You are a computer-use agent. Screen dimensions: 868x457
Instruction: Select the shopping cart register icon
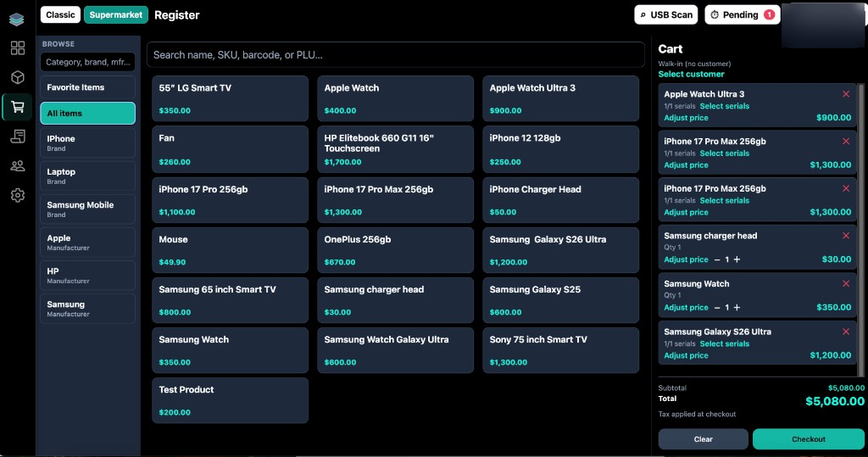[x=18, y=107]
